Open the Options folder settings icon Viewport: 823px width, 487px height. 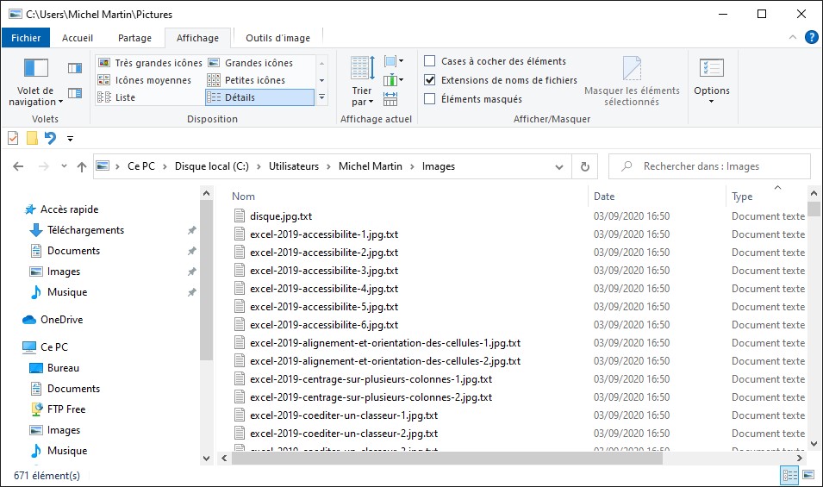711,69
